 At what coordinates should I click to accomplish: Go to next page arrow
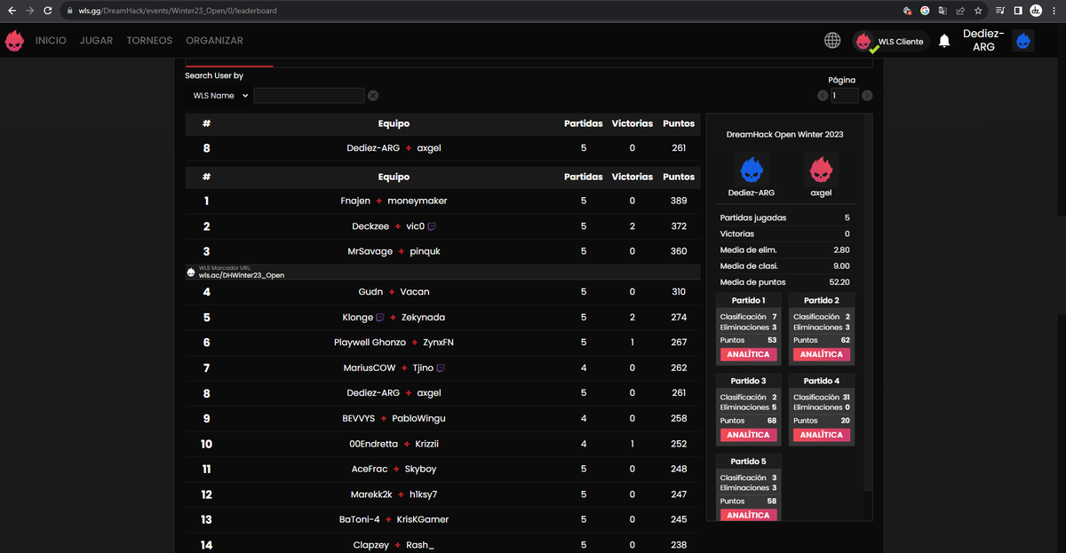(x=867, y=96)
